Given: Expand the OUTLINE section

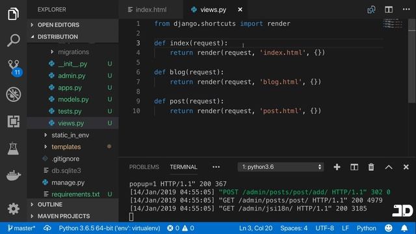Looking at the screenshot, I should (x=73, y=205).
